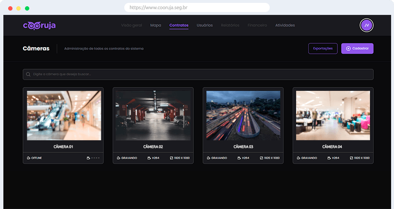Open Câmera 04 store interior thumbnail
394x209 pixels.
(333, 115)
